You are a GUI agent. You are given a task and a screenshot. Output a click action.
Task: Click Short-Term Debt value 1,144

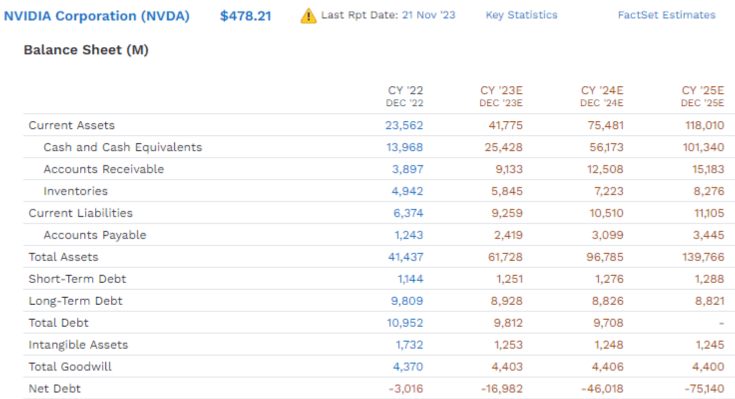click(x=410, y=279)
